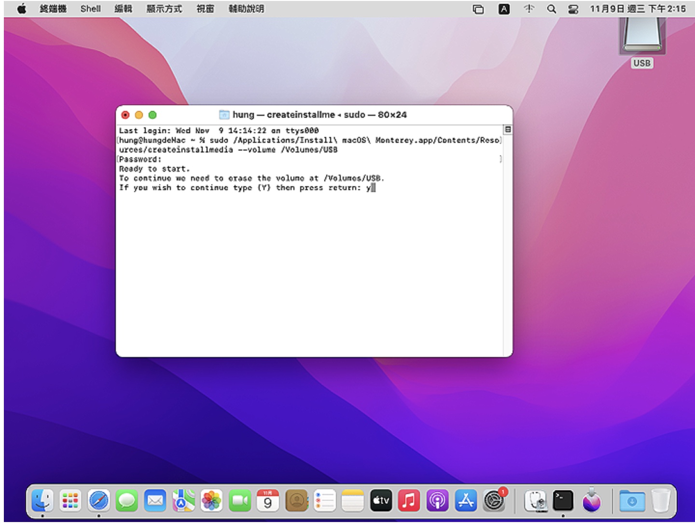The image size is (695, 523).
Task: Click the input source A icon
Action: [504, 9]
